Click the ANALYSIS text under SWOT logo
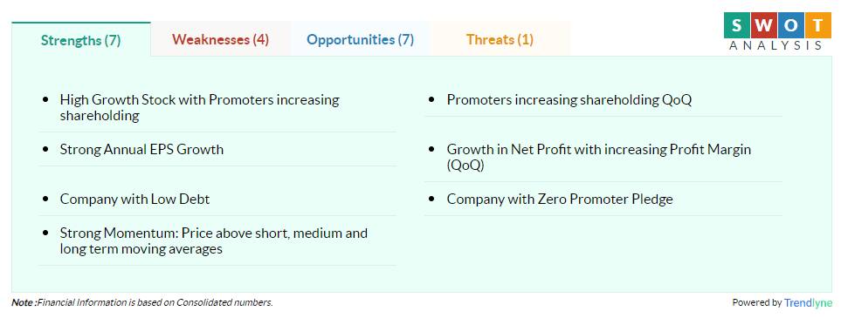Viewport: 841px width, 318px height. [776, 45]
